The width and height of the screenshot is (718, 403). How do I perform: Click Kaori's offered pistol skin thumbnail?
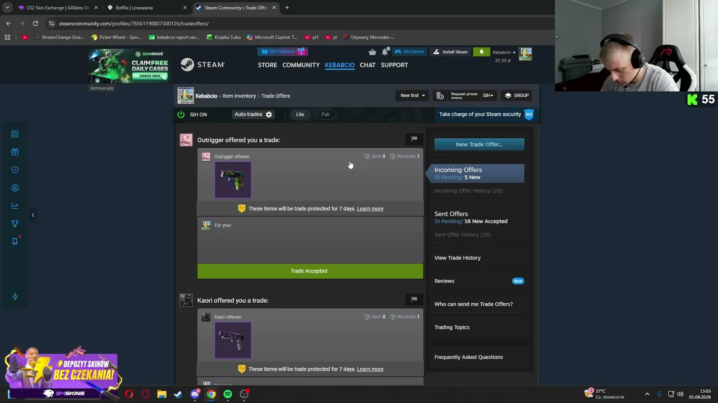[233, 340]
